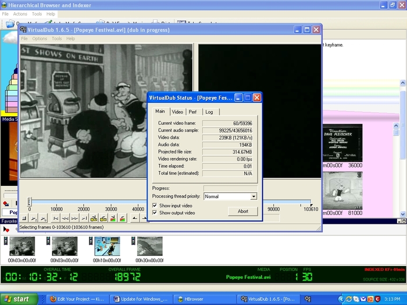Open the 00h30m00s00f whale thumbnail
407x305 pixels.
pyautogui.click(x=150, y=246)
